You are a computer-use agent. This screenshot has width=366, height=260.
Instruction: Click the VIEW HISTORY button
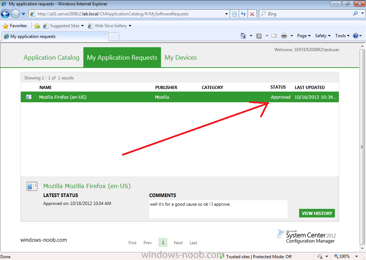click(317, 213)
